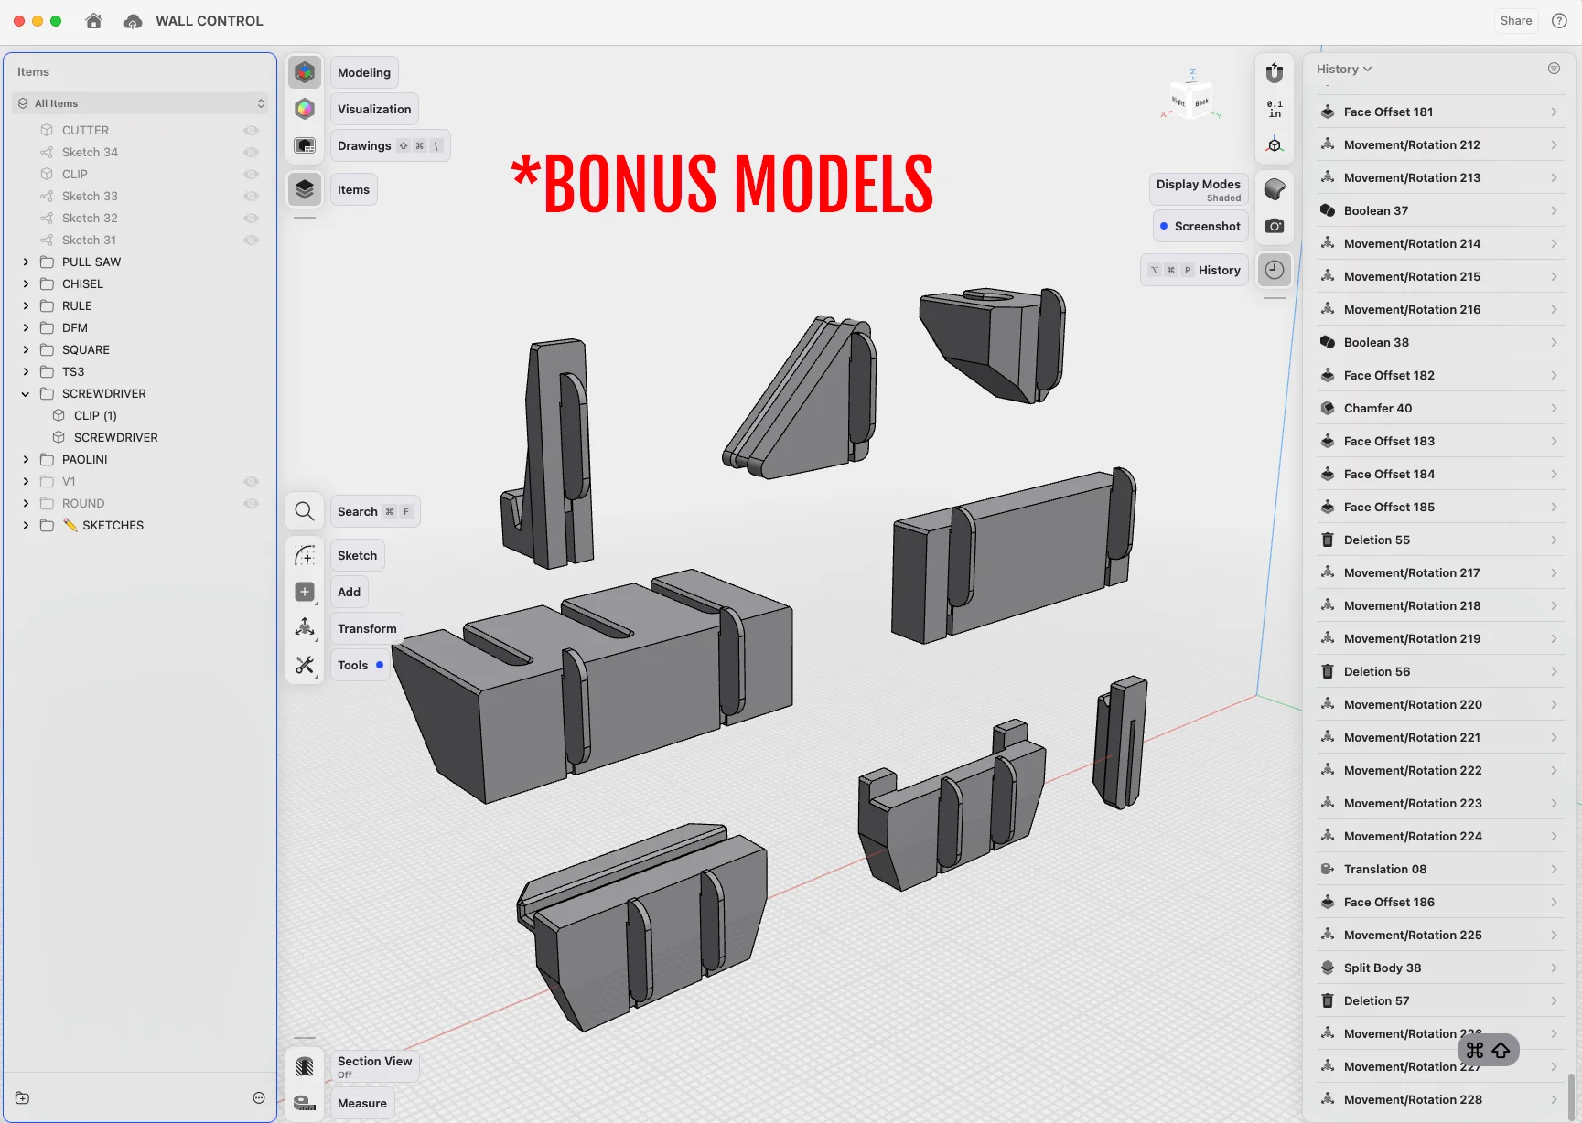Select the CLIP (1) tree item
The width and height of the screenshot is (1582, 1123).
click(95, 415)
